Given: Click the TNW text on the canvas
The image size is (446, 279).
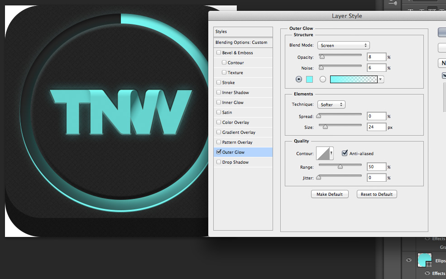Looking at the screenshot, I should click(x=121, y=112).
